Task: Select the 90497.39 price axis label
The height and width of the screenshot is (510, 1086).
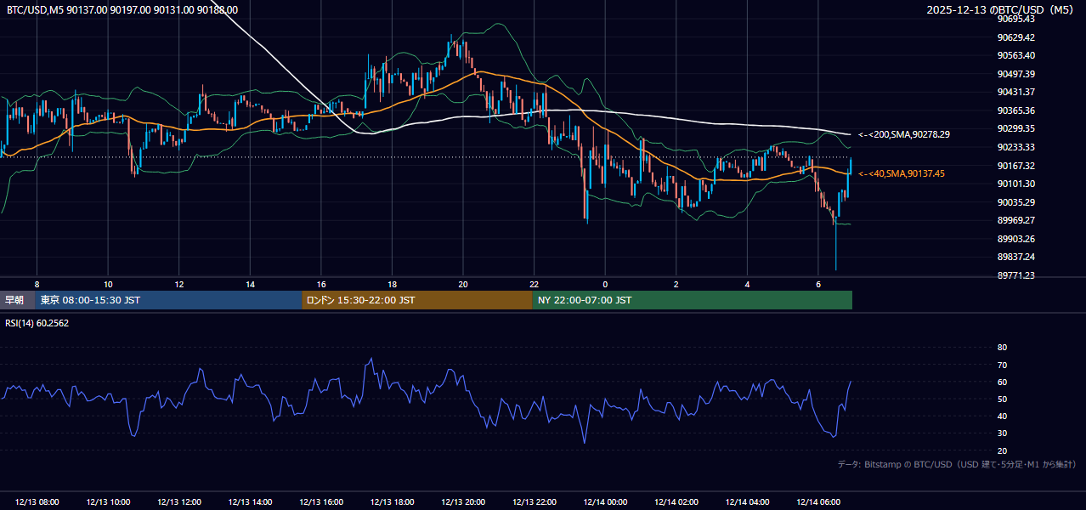Action: (1016, 74)
